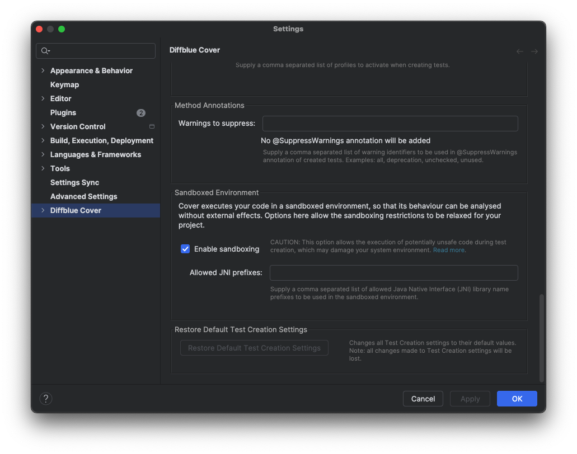The width and height of the screenshot is (577, 454).
Task: Expand the Languages & Frameworks chevron
Action: [x=43, y=155]
